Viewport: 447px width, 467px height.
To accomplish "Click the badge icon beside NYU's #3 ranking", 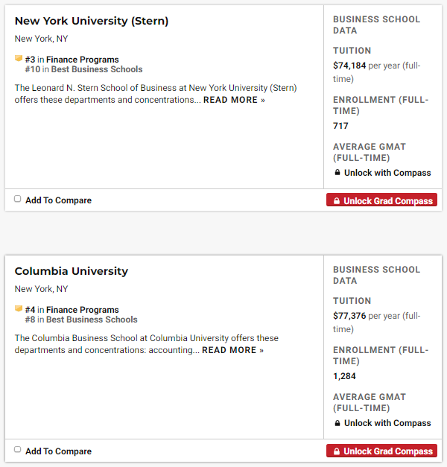I will click(19, 59).
